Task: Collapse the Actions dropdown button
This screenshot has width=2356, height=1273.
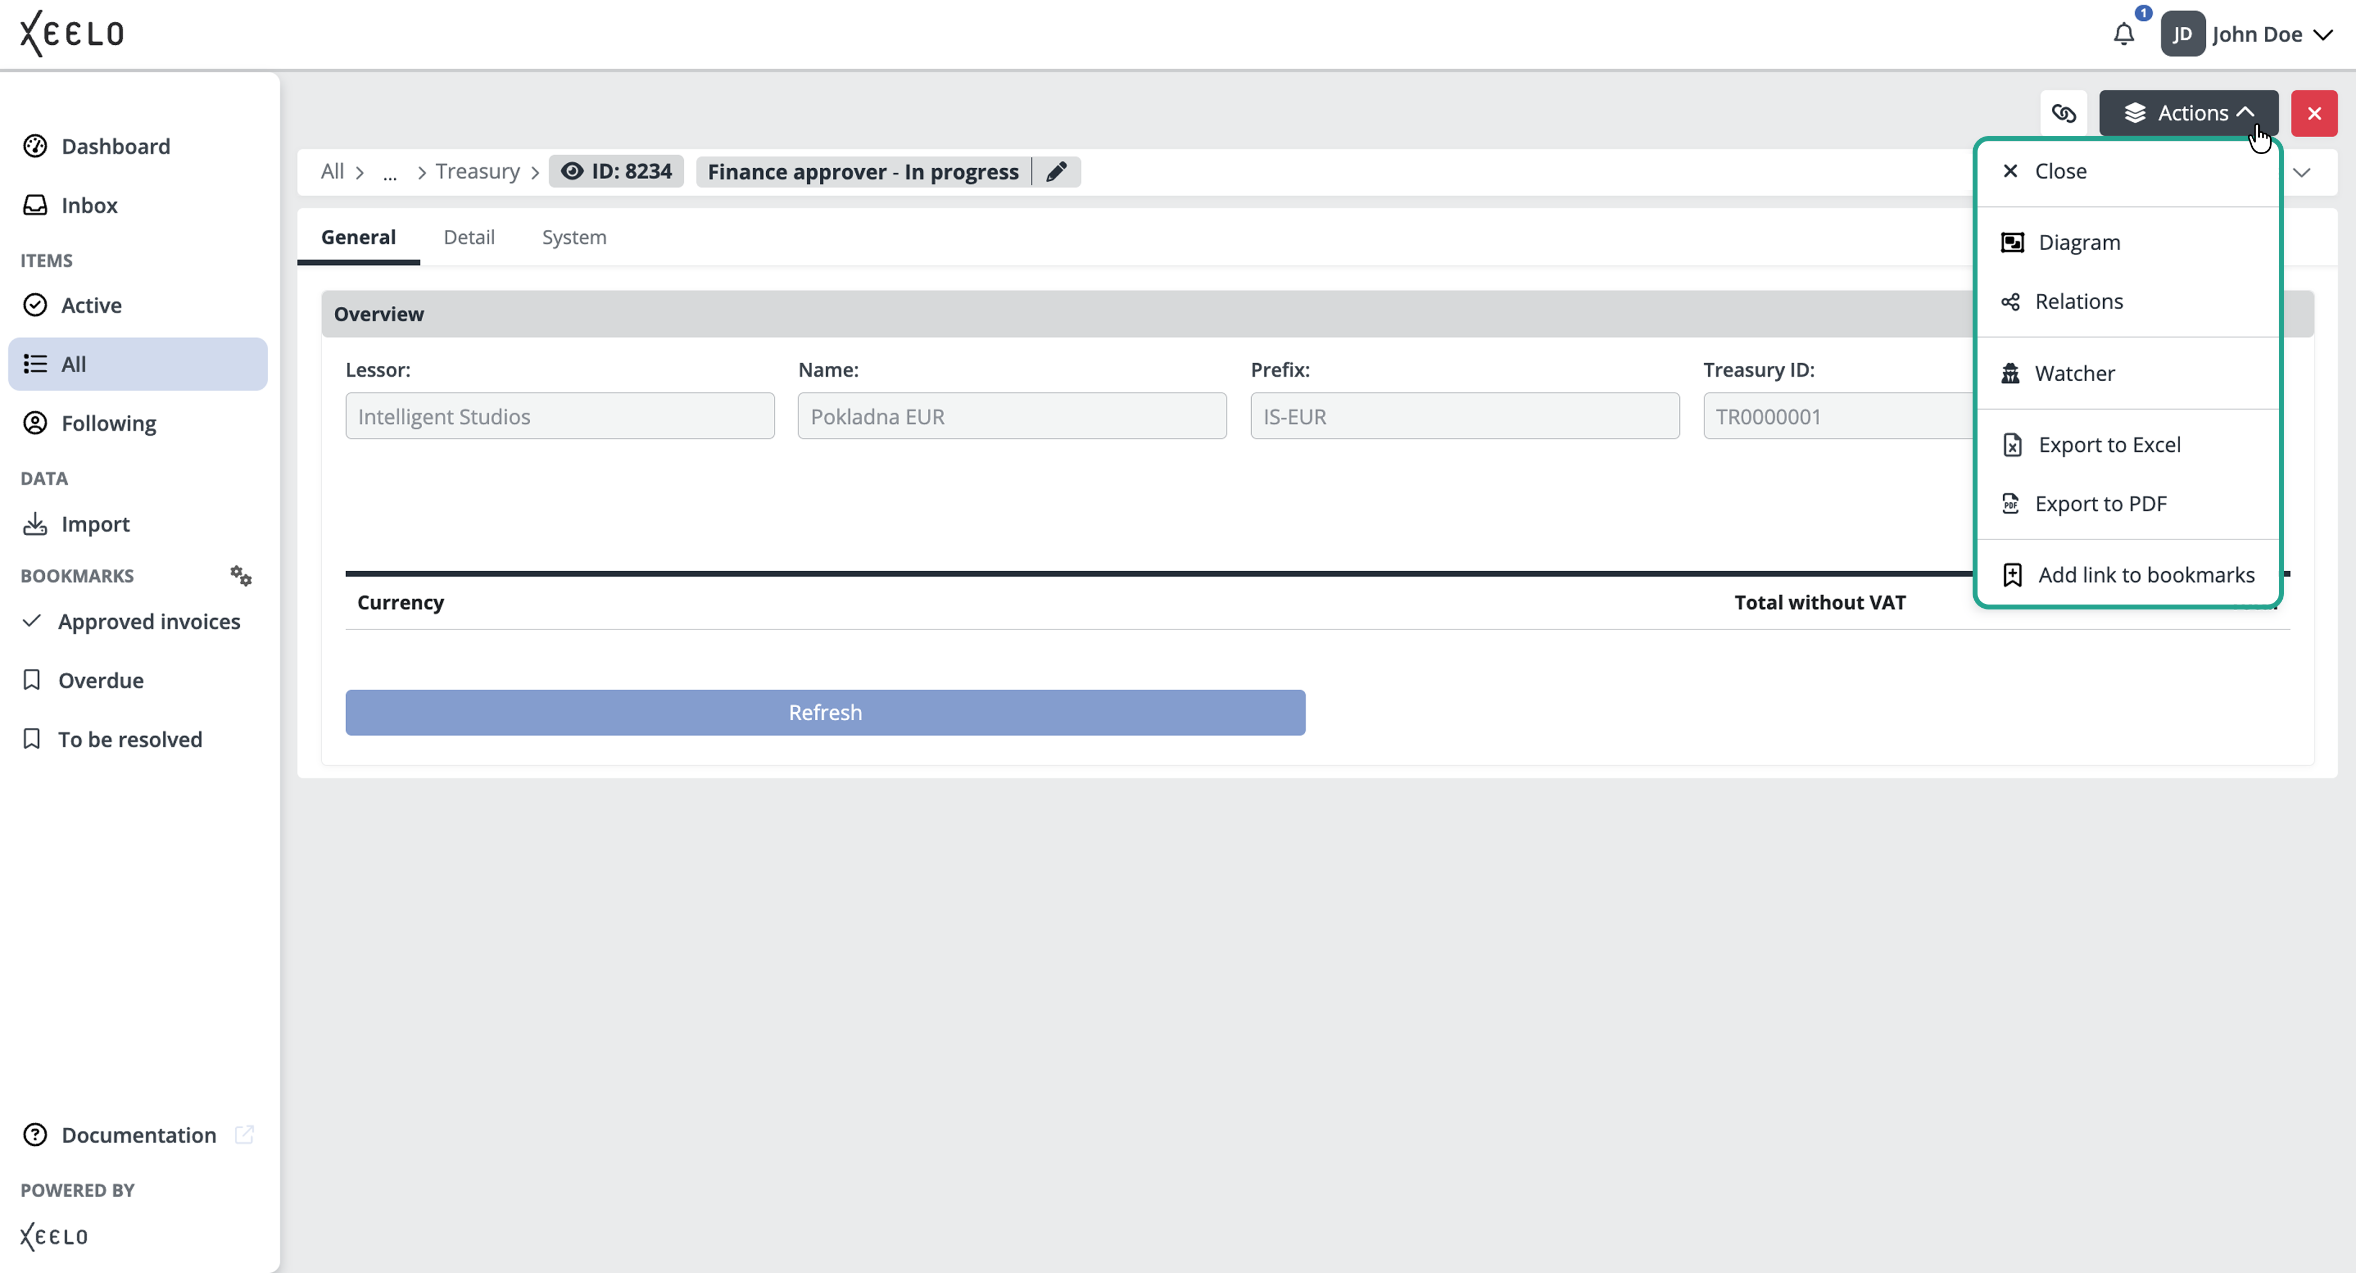Action: pyautogui.click(x=2188, y=114)
